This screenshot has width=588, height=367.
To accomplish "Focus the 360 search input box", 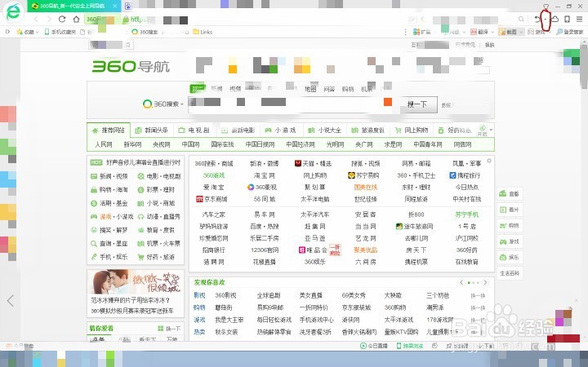I will [292, 104].
